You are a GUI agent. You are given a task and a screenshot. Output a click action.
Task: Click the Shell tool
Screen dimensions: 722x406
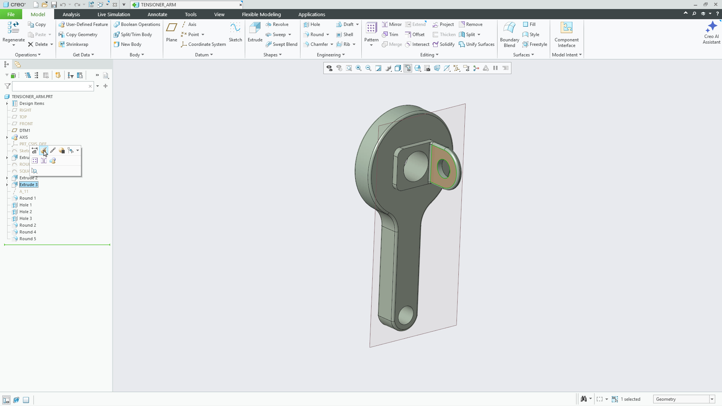[x=344, y=35]
